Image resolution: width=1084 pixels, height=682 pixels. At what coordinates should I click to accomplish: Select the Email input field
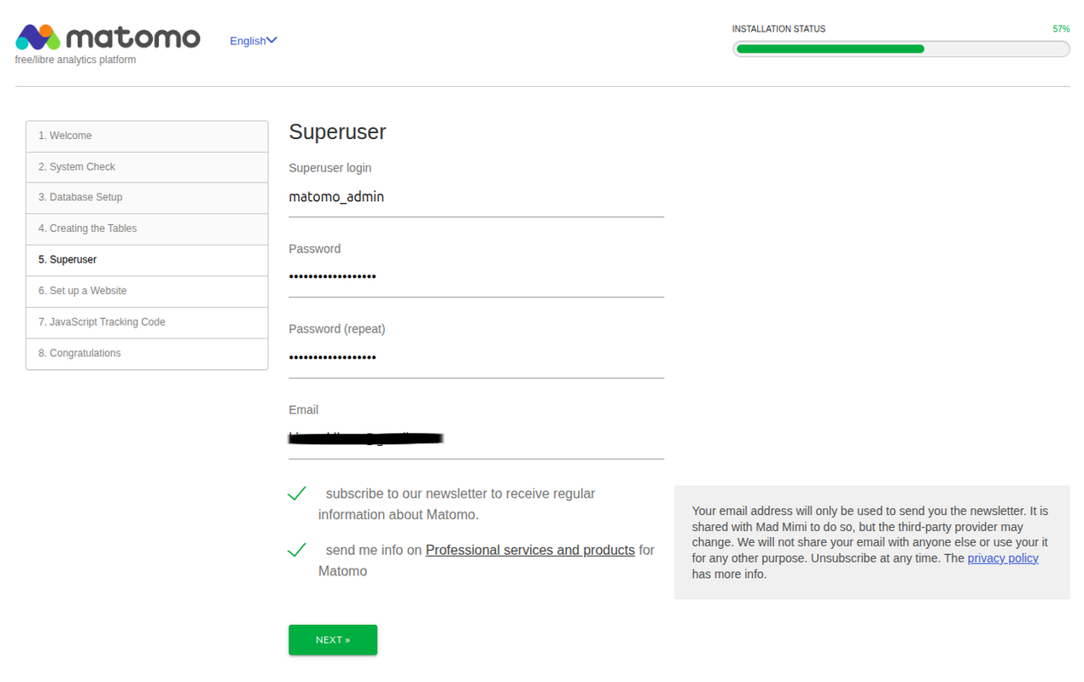(475, 438)
